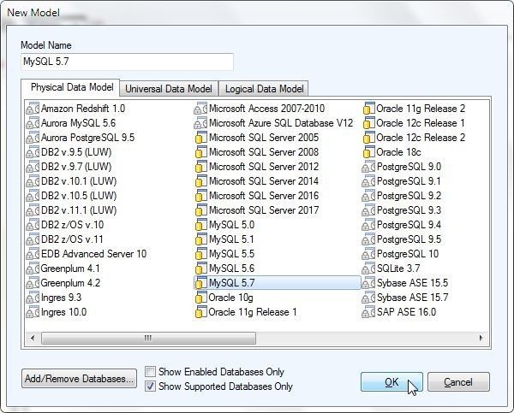
Task: Select Ingres 10.0 entry
Action: click(x=57, y=312)
